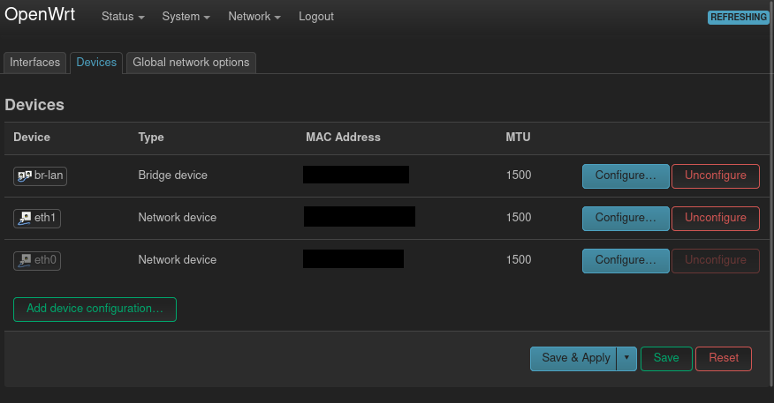Click the 1500 MTU value for eth1
The width and height of the screenshot is (774, 403).
tap(519, 217)
